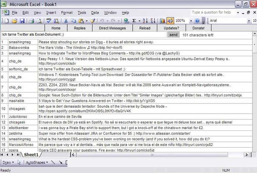Viewport: 257px width, 173px height.
Task: Open Direct Messages tab
Action: [113, 28]
